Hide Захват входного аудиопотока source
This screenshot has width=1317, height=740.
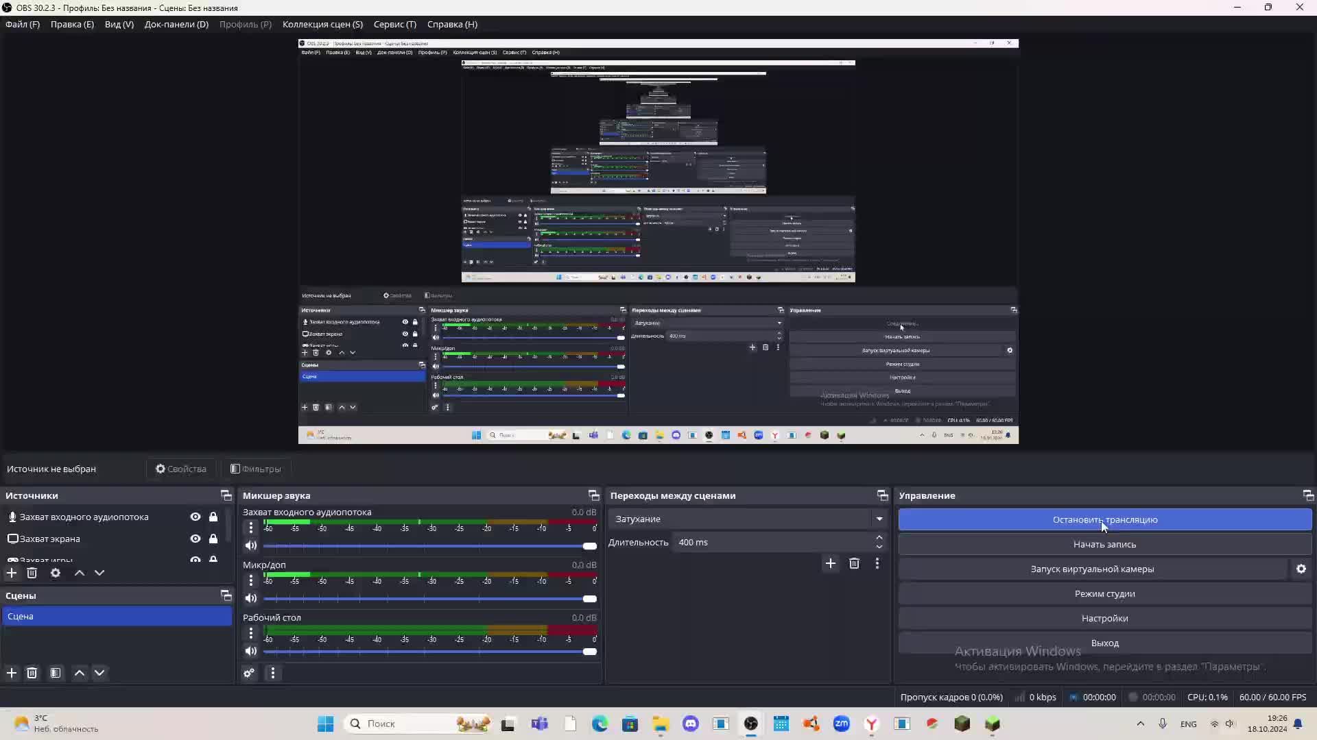pos(195,517)
